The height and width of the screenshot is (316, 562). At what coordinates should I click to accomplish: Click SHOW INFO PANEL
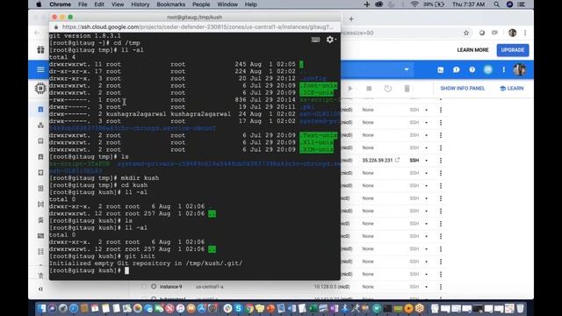point(463,89)
